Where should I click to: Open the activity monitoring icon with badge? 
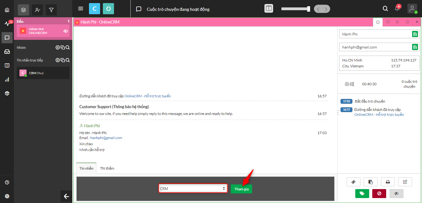7,24
